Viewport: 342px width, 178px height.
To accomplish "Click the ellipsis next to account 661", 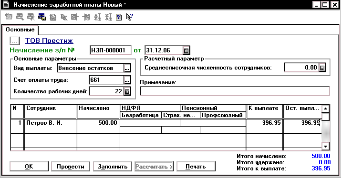I will (127, 80).
